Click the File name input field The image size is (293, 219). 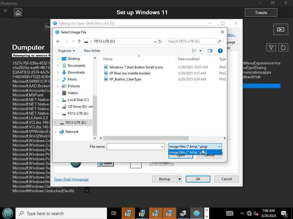(x=134, y=147)
